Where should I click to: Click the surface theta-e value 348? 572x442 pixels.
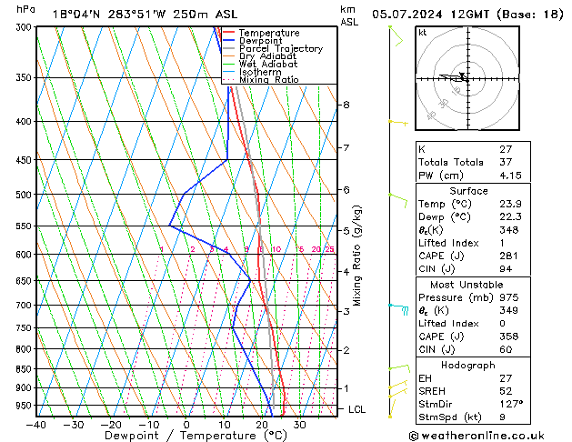click(509, 230)
